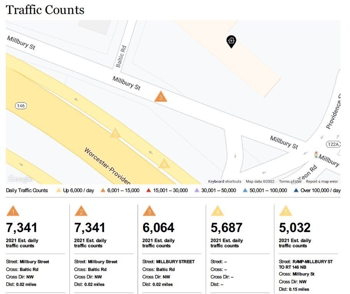Click the 122A route shield
The image size is (350, 294).
333,144
